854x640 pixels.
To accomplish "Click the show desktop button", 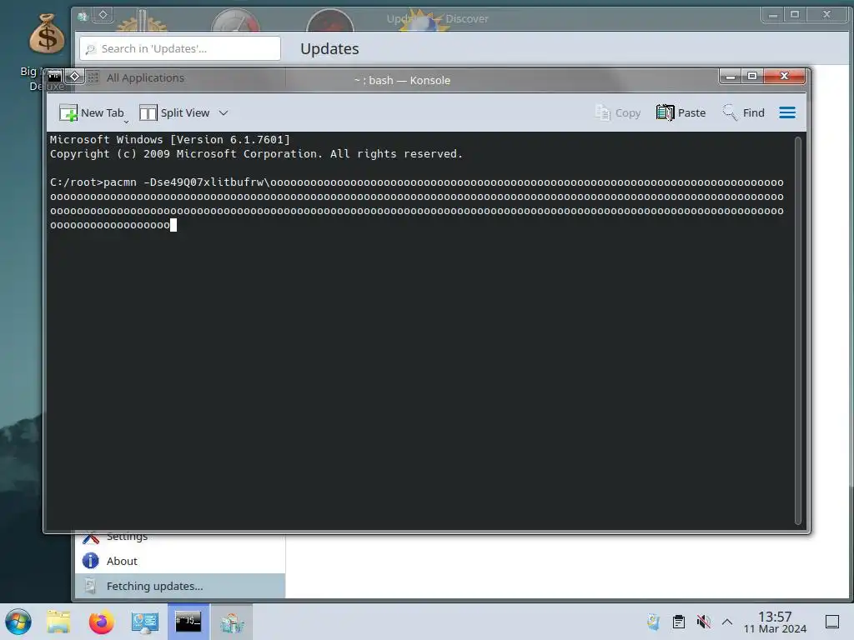I will [832, 622].
